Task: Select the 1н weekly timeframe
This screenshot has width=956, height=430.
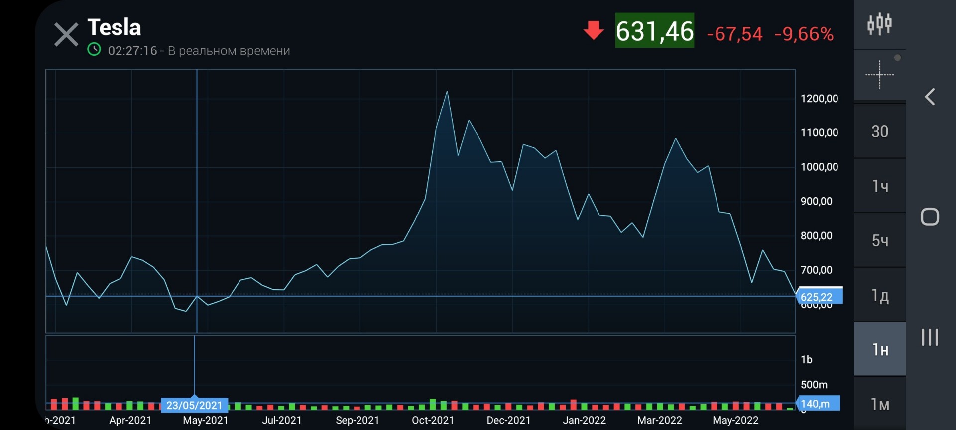Action: 879,349
